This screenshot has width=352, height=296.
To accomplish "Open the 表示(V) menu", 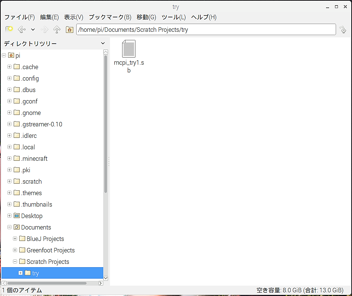I will tap(74, 17).
